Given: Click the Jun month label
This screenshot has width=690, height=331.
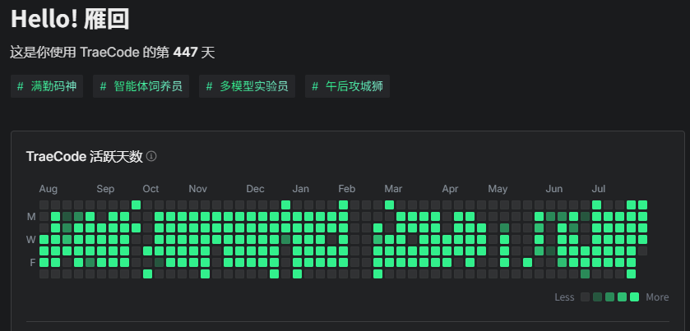Looking at the screenshot, I should click(x=554, y=189).
